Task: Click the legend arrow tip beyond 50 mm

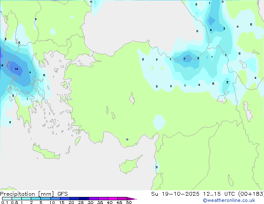Action: (133, 199)
